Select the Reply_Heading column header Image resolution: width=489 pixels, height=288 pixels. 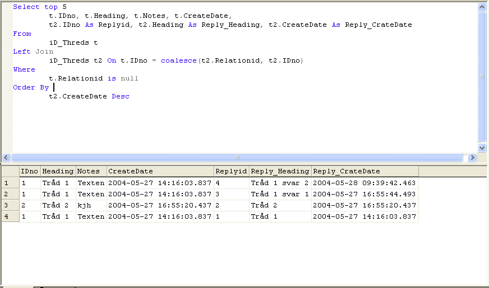coord(280,171)
